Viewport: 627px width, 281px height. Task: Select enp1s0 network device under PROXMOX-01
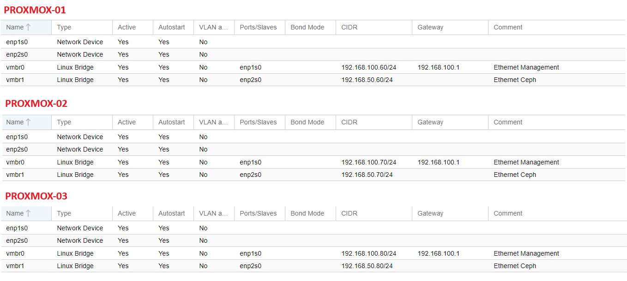pos(17,42)
